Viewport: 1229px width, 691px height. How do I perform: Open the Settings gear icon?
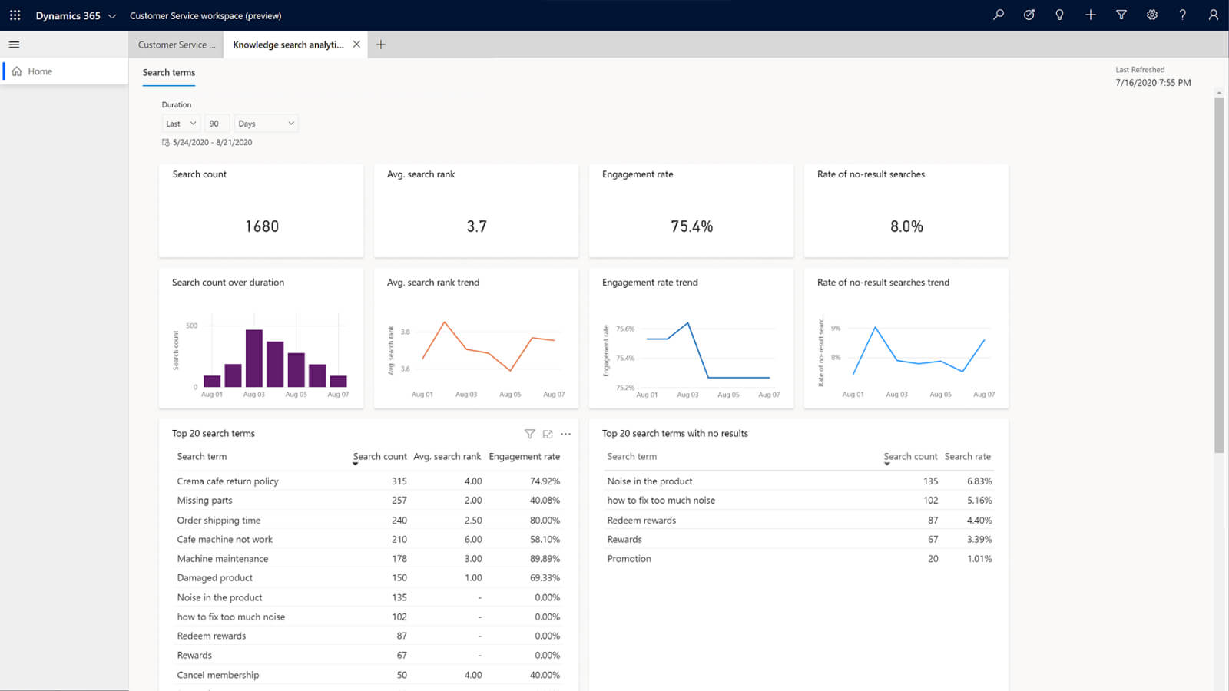(1151, 15)
